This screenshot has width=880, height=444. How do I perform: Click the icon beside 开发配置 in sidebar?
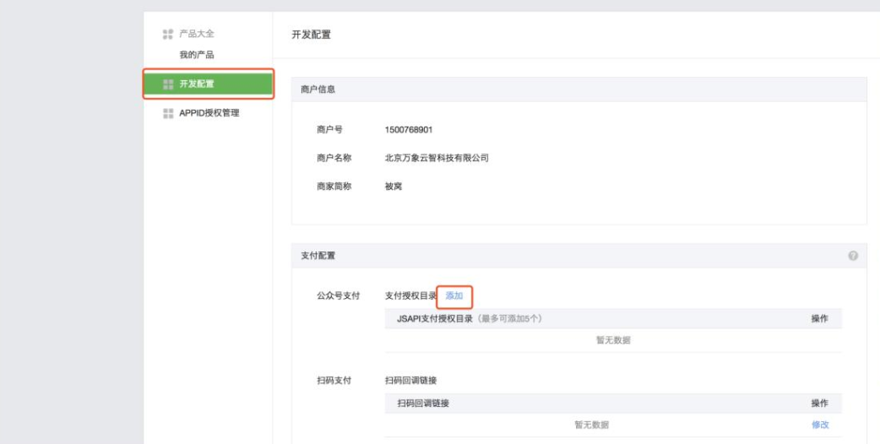(x=166, y=84)
